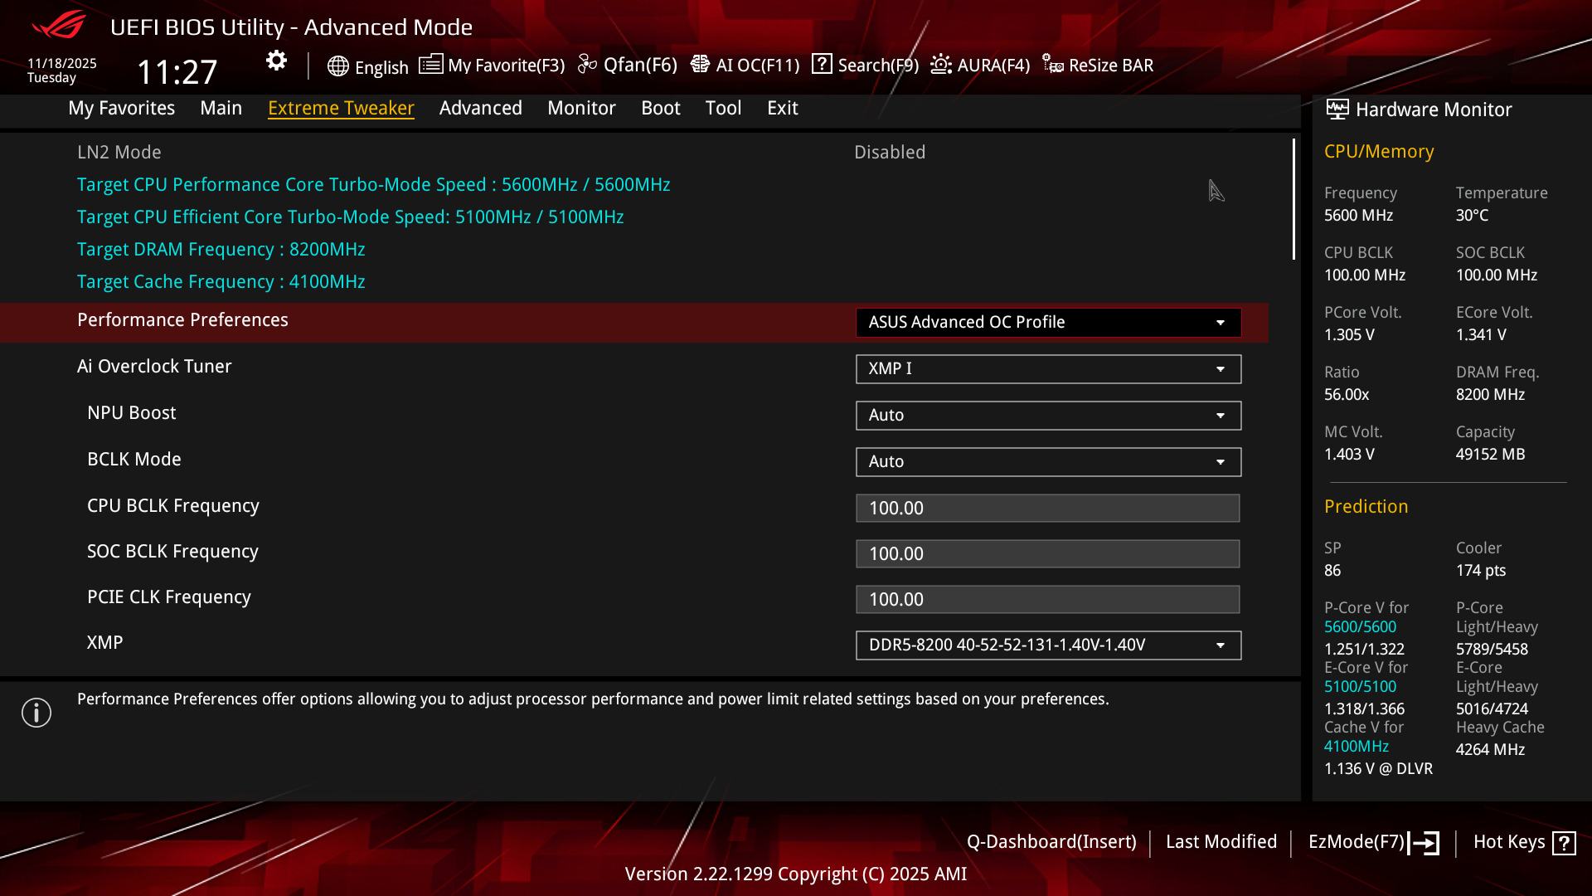Screen dimensions: 1592x896
Task: Expand the XMP DDR5-8200 profile dropdown
Action: (x=1048, y=645)
